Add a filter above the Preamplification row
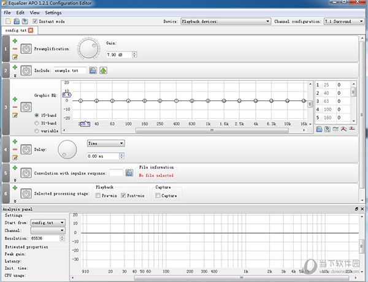 pos(15,41)
